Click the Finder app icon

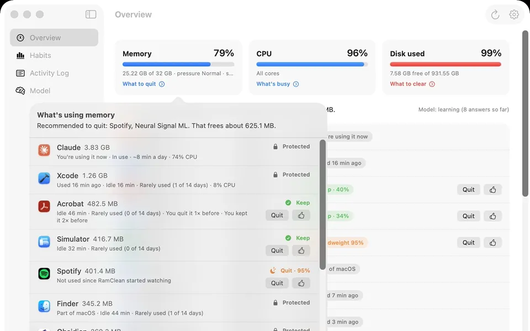point(44,306)
